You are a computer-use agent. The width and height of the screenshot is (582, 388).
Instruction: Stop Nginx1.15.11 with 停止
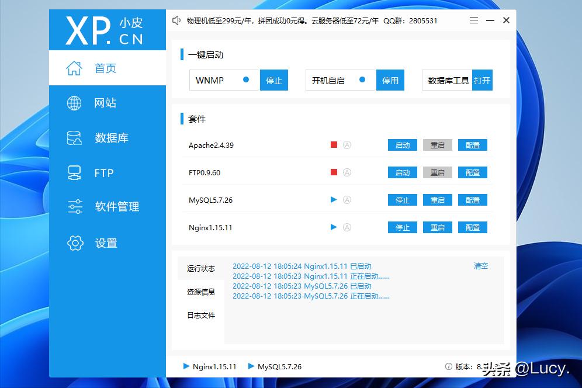403,228
